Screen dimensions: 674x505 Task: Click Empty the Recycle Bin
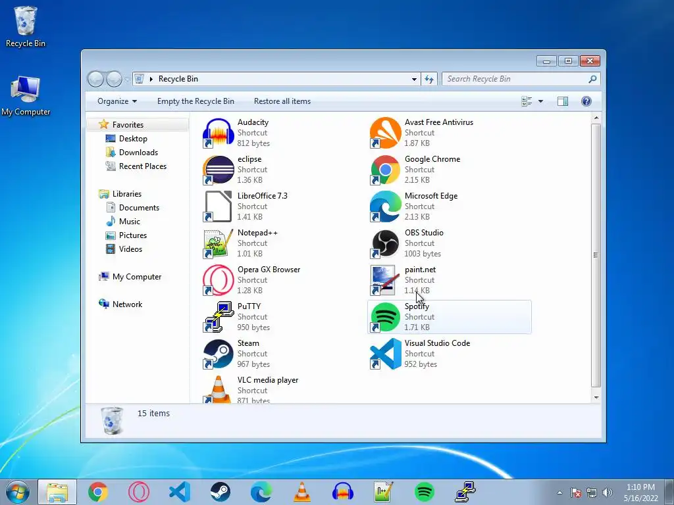[195, 101]
